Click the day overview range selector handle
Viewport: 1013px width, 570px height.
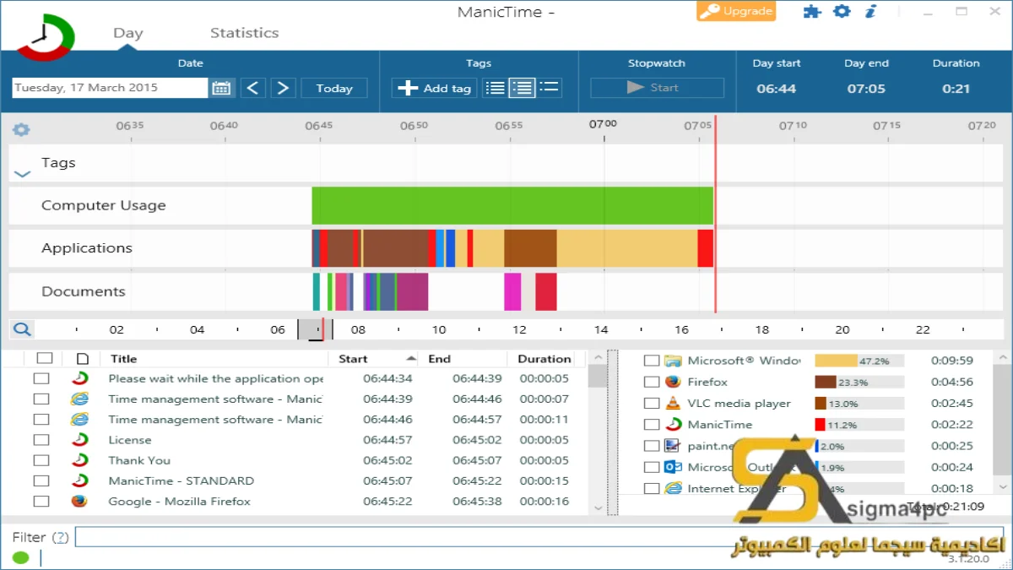point(315,329)
